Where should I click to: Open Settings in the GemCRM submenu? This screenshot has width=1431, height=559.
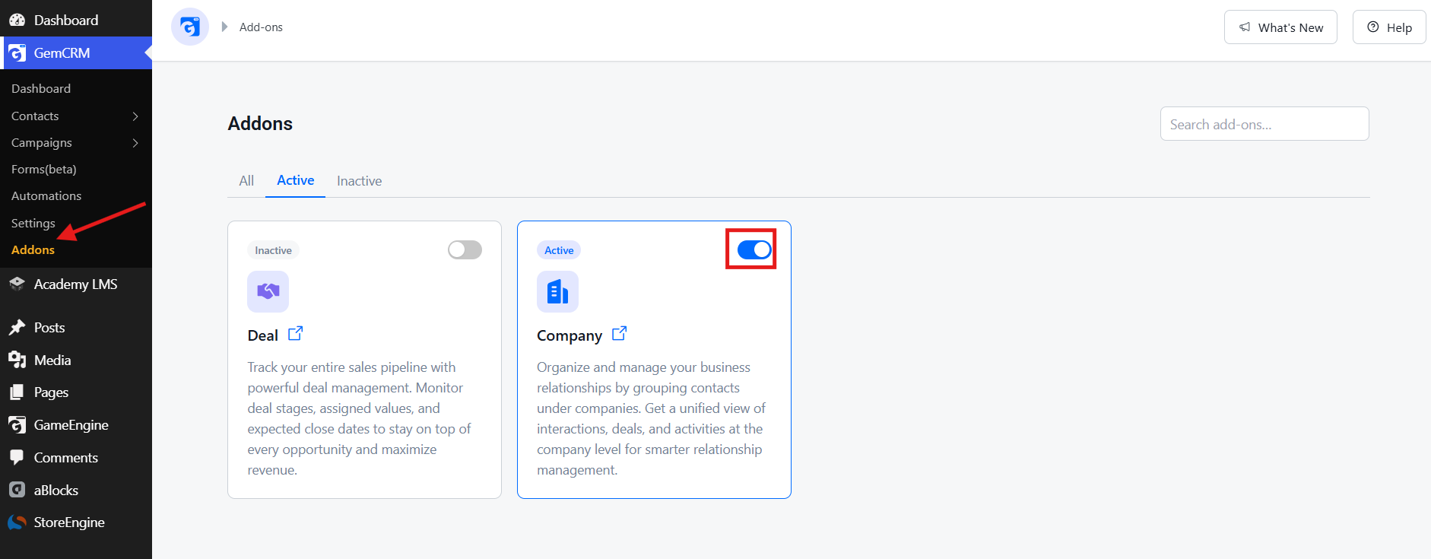pyautogui.click(x=33, y=223)
